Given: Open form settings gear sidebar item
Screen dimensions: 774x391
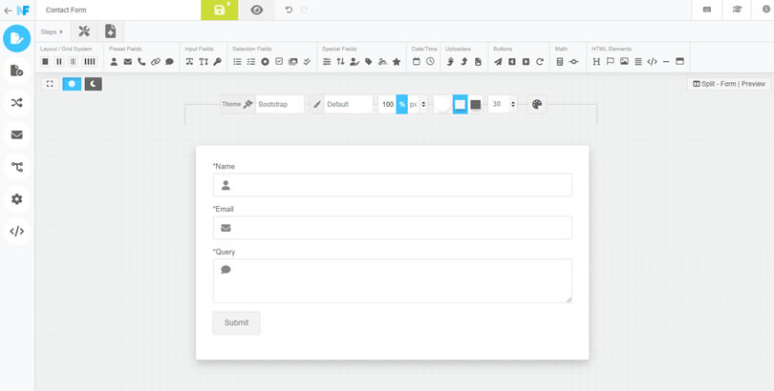Looking at the screenshot, I should tap(17, 199).
